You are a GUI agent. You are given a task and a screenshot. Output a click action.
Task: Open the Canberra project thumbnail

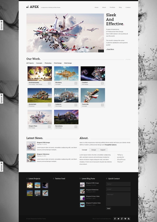[x=66, y=95]
